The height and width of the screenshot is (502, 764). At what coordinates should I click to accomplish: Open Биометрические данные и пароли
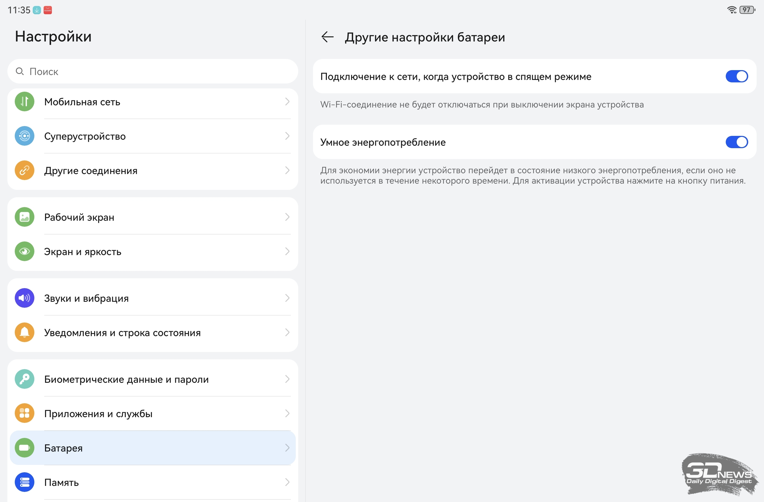click(126, 379)
